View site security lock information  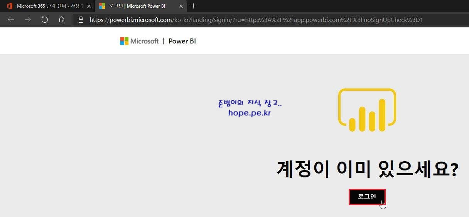pos(81,20)
